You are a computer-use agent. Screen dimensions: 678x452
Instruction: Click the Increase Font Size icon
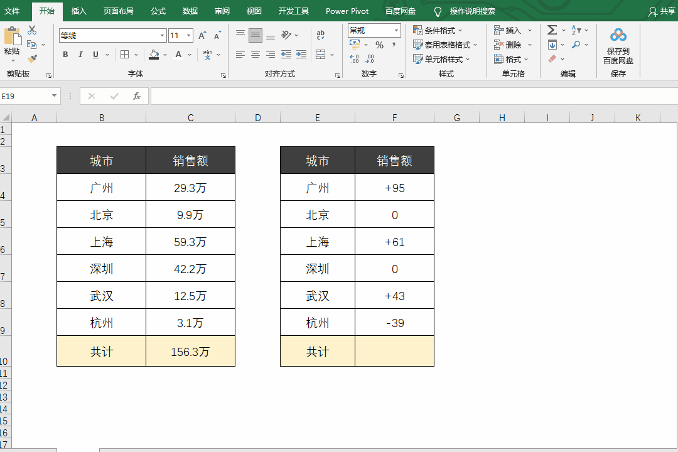point(202,36)
